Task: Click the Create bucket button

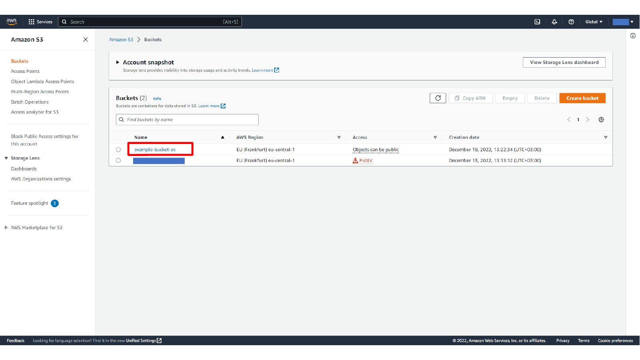Action: click(x=582, y=98)
